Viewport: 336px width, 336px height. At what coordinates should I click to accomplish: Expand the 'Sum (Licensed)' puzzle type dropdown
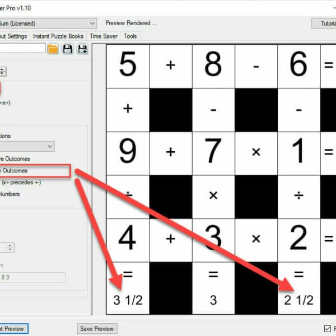click(48, 23)
